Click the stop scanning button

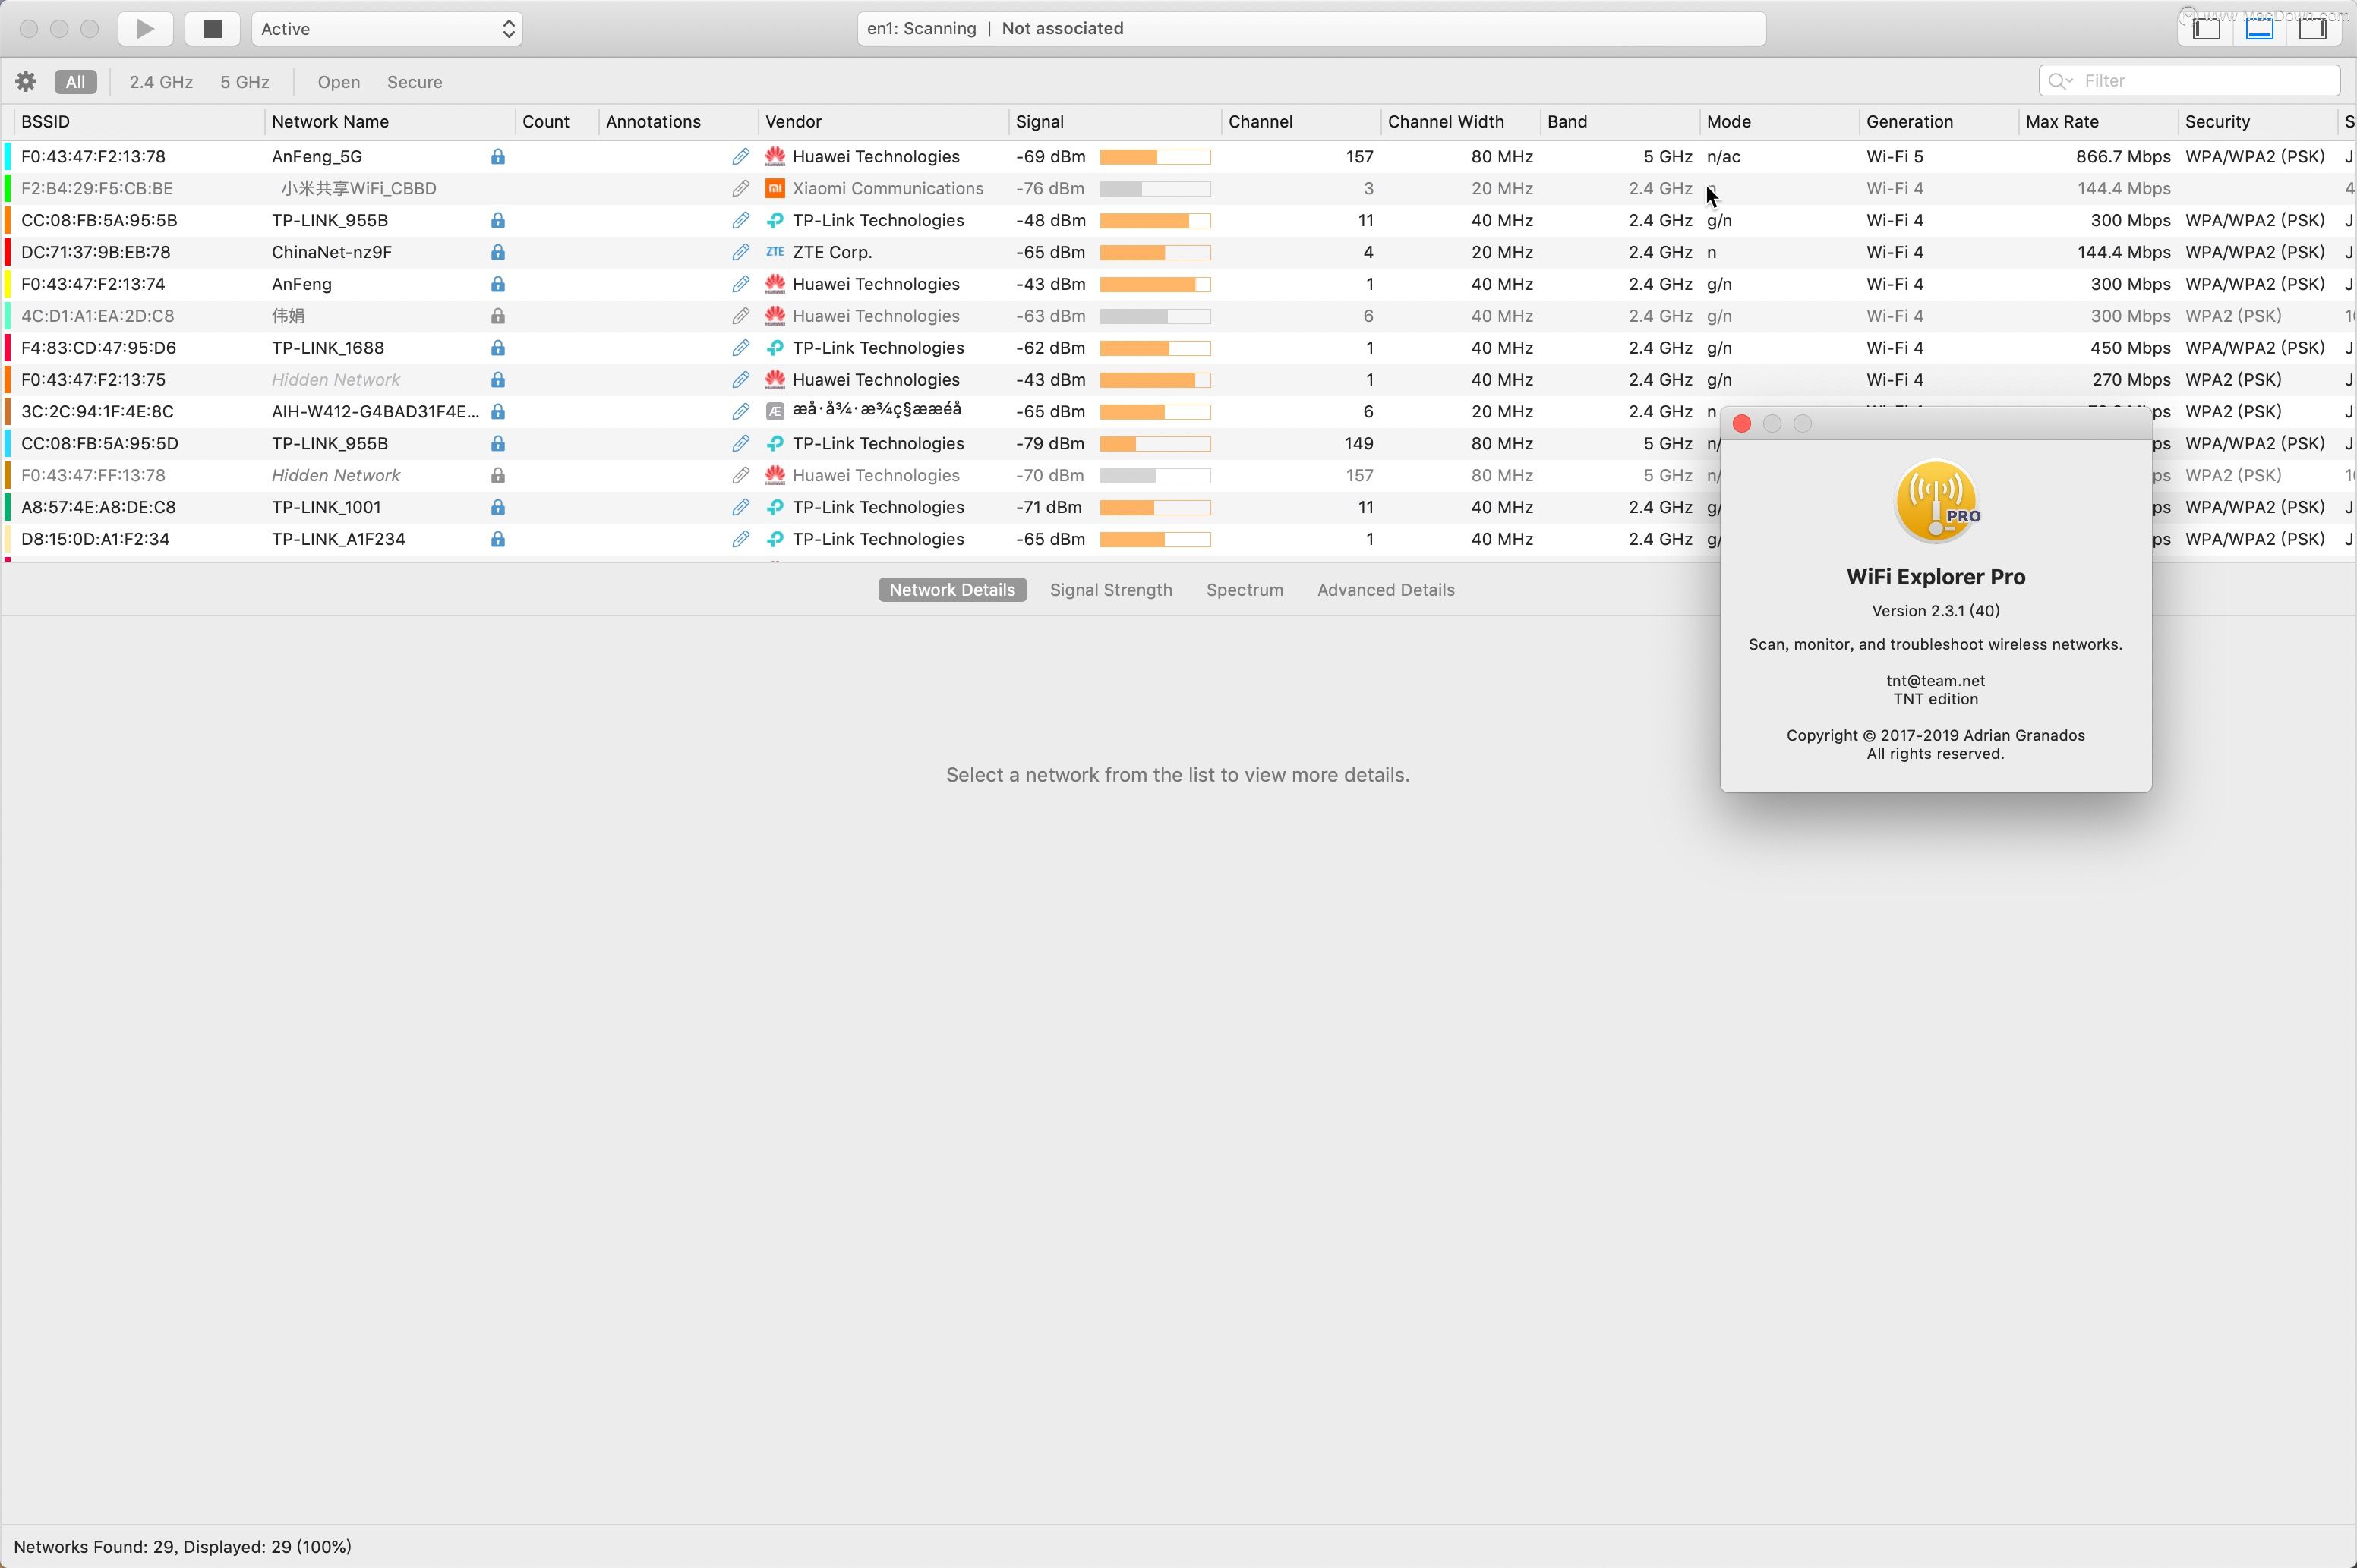click(x=211, y=28)
